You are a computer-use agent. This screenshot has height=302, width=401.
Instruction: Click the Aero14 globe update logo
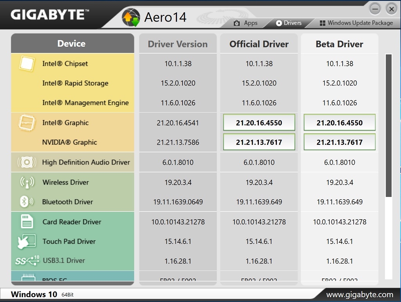pos(131,17)
